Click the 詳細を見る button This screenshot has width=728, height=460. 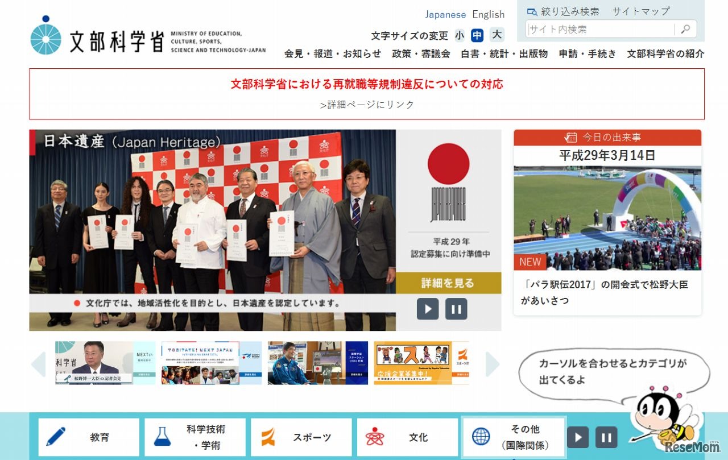click(x=448, y=283)
